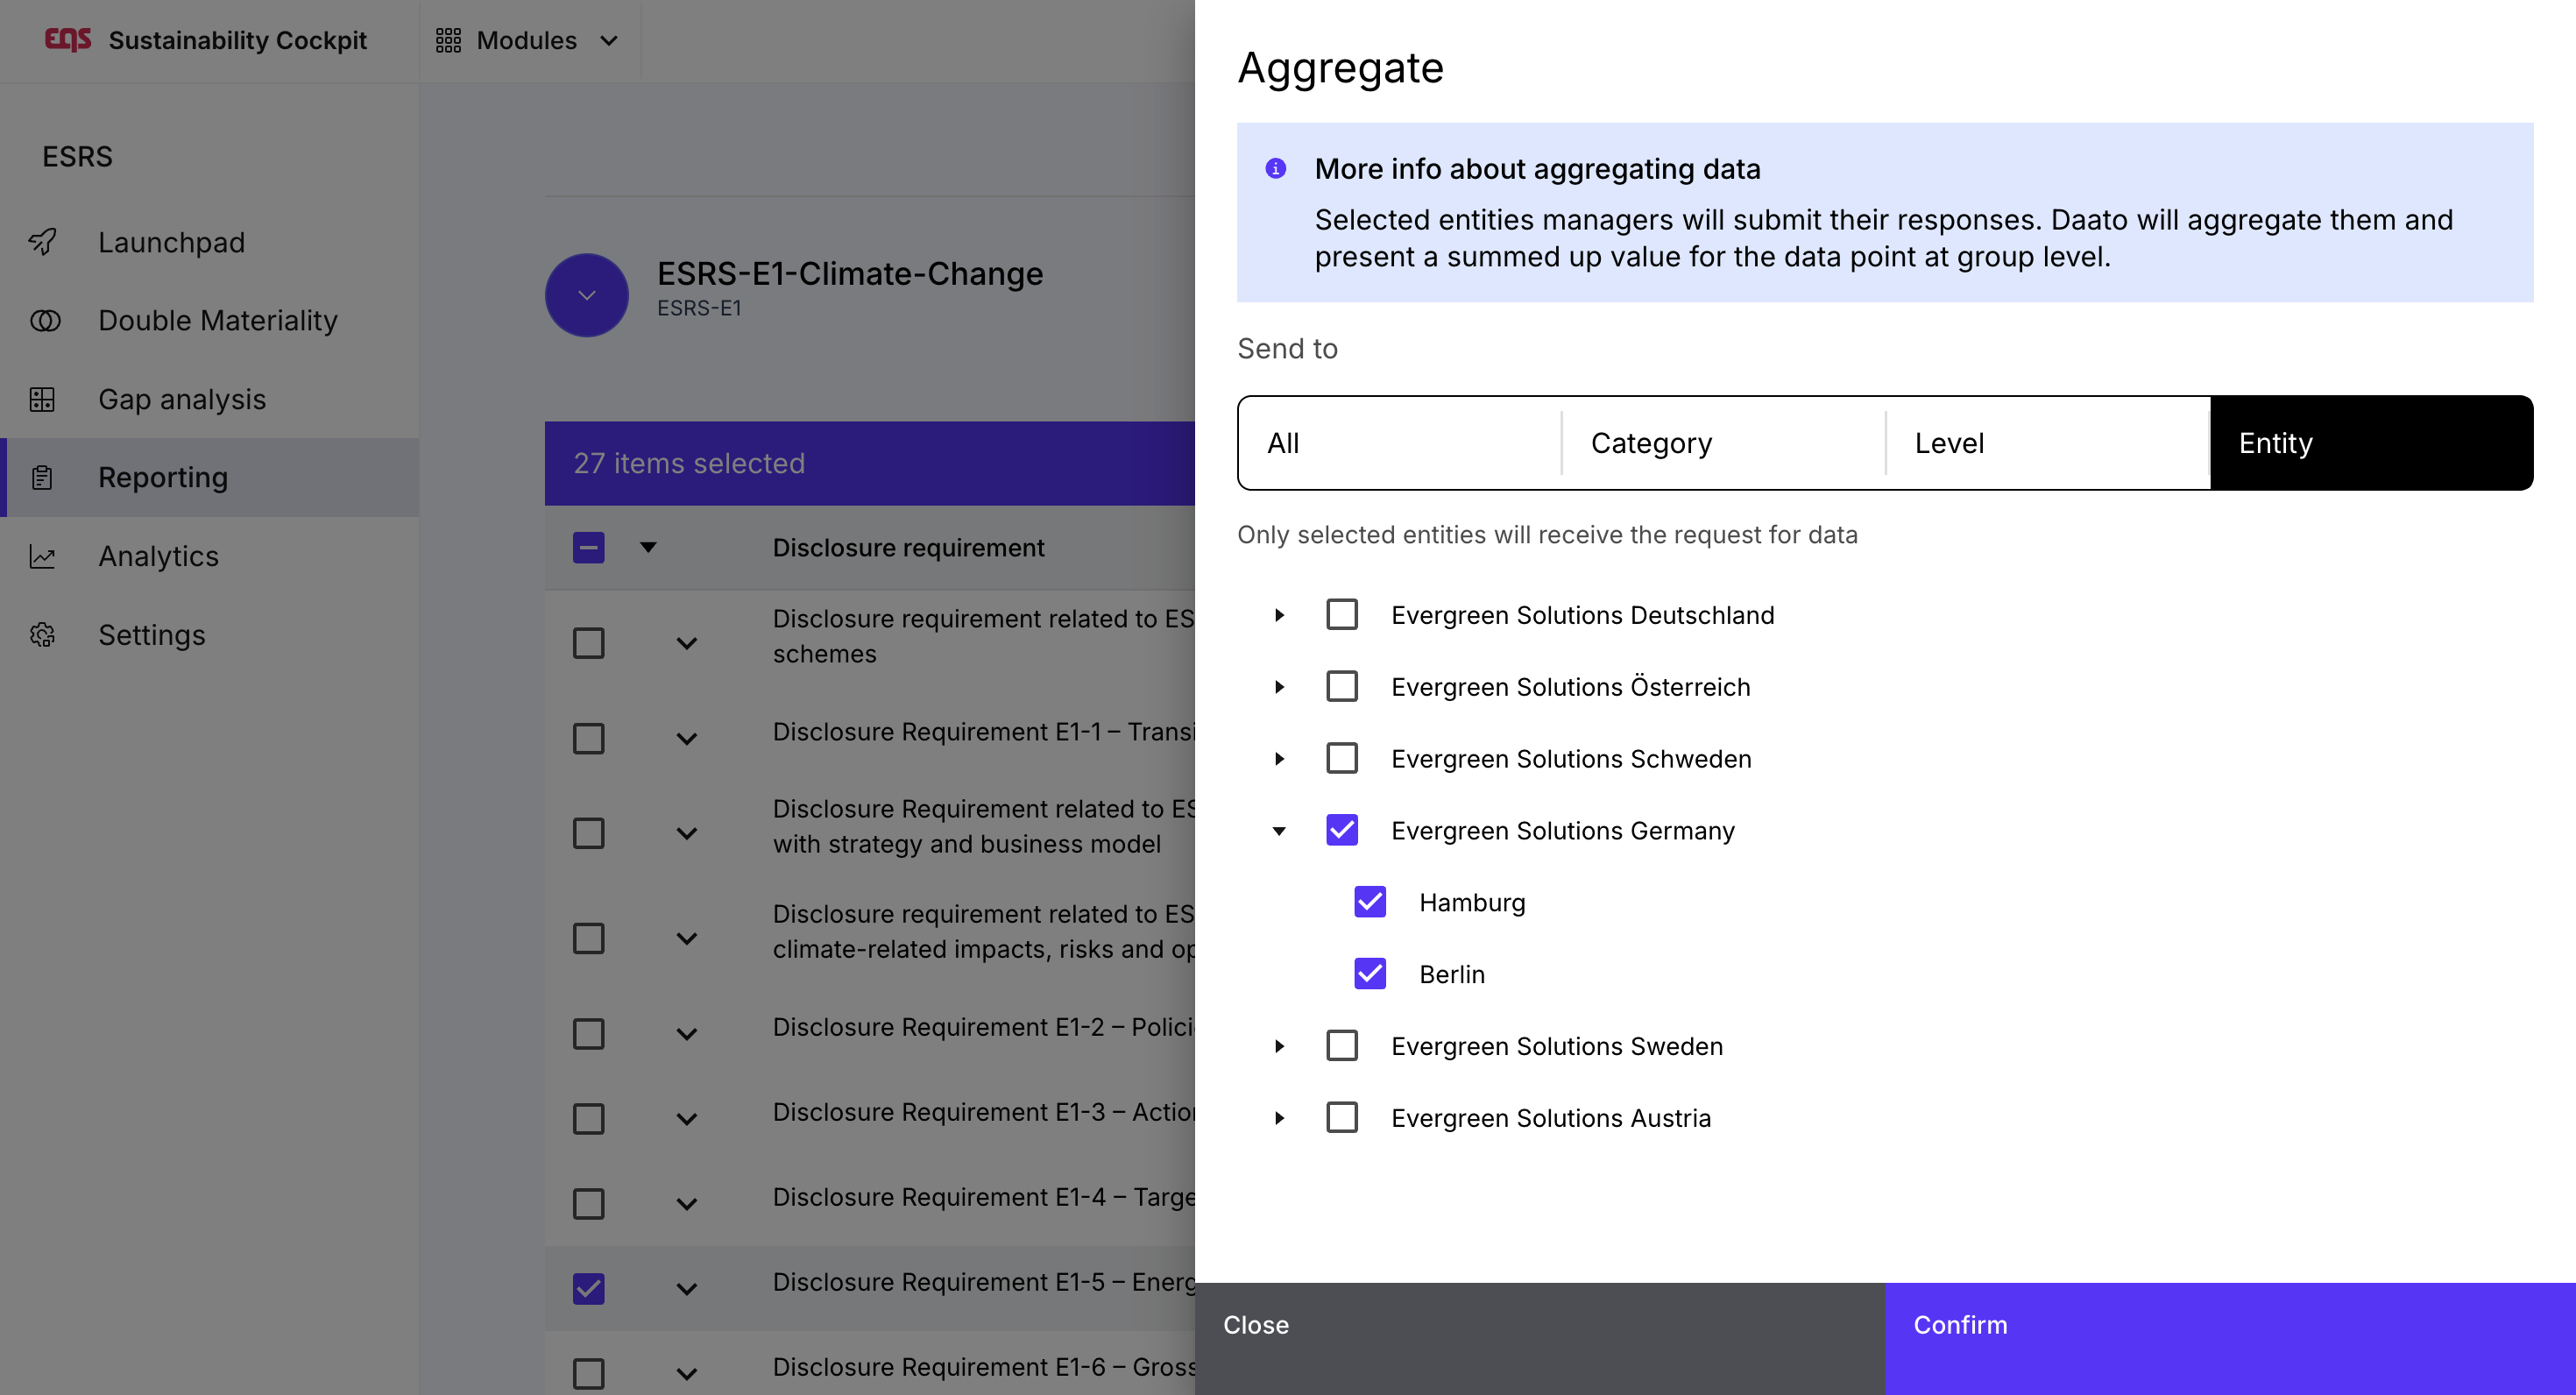The image size is (2576, 1395).
Task: Click the Launchpad rocket icon
Action: click(x=42, y=242)
